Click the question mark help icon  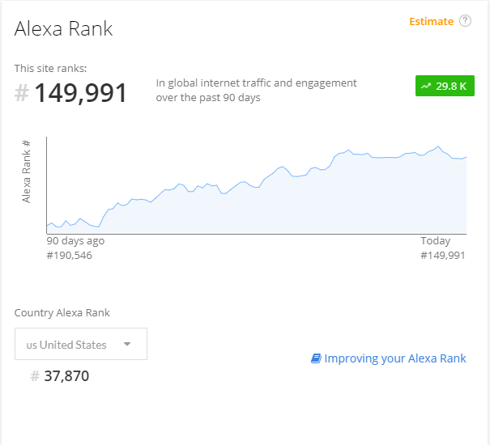tap(465, 21)
